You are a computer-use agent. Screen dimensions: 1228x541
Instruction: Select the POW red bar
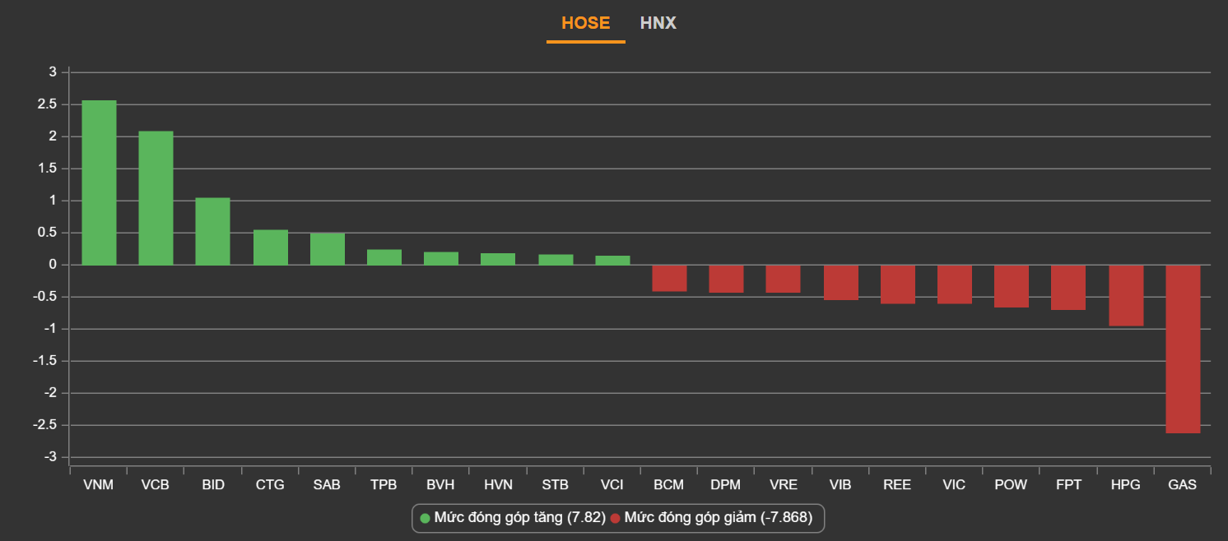tap(1012, 286)
